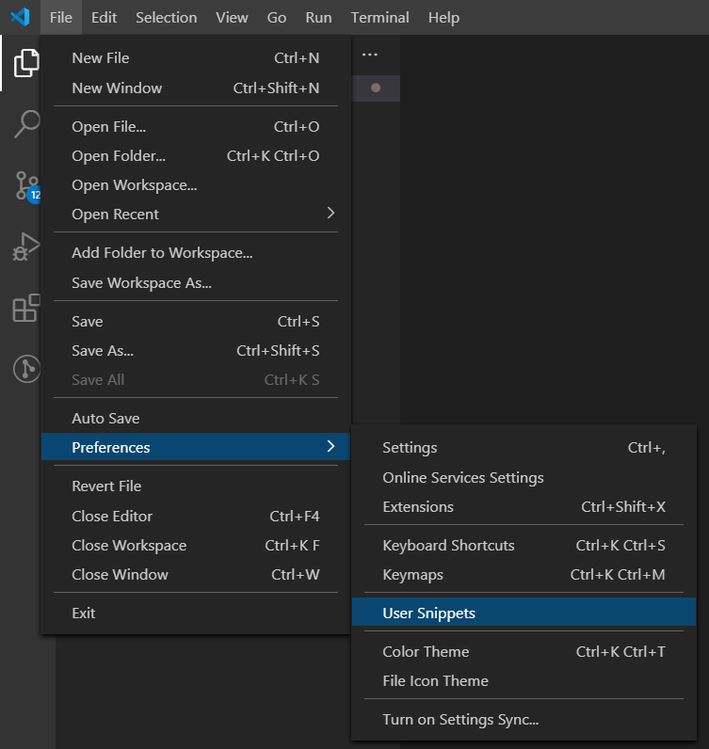The height and width of the screenshot is (749, 709).
Task: Expand the Open Recent submenu arrow
Action: coord(330,213)
